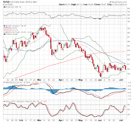
Task: Click the blue MA(50) legend line marker
Action: pos(4,28)
